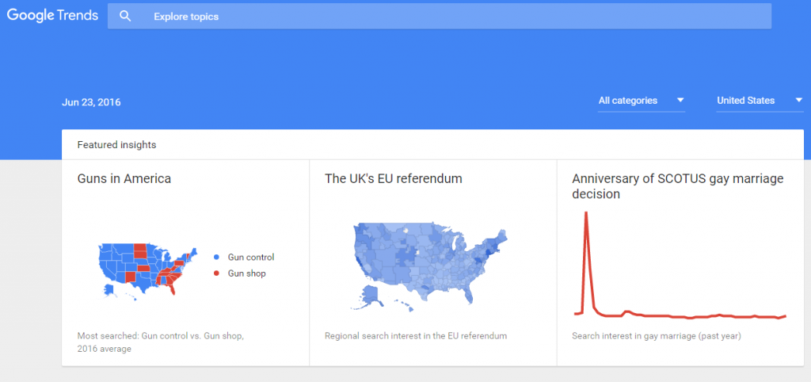Screen dimensions: 811x382
Task: Click the red Gun shop legend dot
Action: (x=216, y=273)
